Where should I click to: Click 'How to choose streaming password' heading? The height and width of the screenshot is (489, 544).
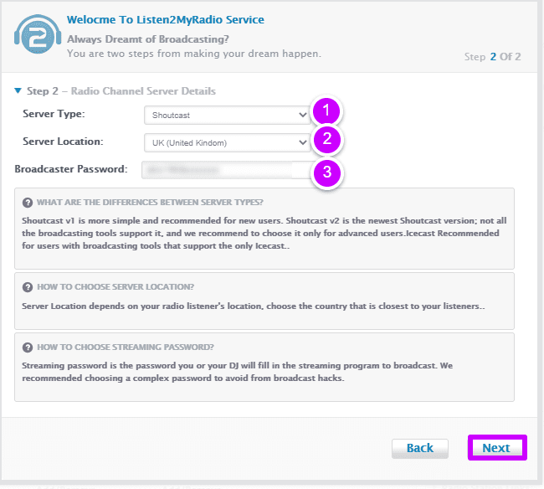coord(126,347)
